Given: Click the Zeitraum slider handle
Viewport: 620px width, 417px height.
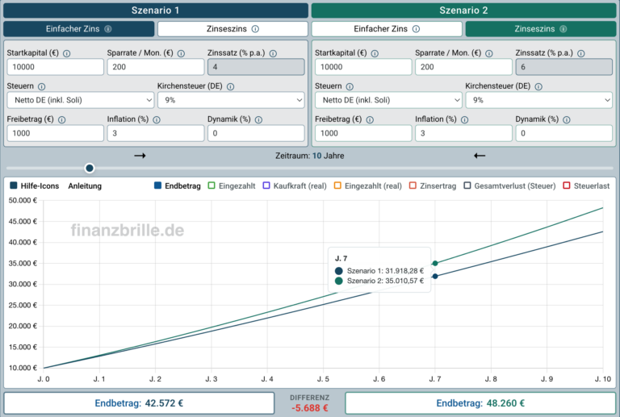Looking at the screenshot, I should tap(90, 169).
